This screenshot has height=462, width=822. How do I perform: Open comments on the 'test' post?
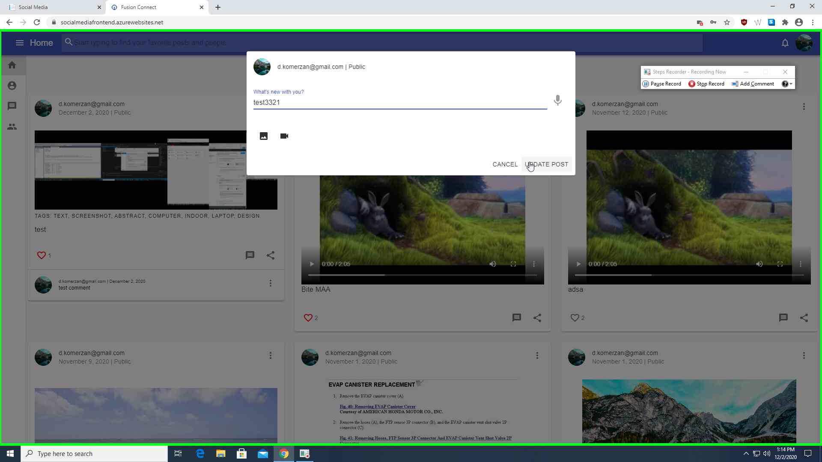pos(250,255)
